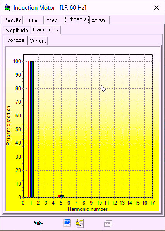
Task: Click the Percent distortion axis label
Action: (9, 126)
